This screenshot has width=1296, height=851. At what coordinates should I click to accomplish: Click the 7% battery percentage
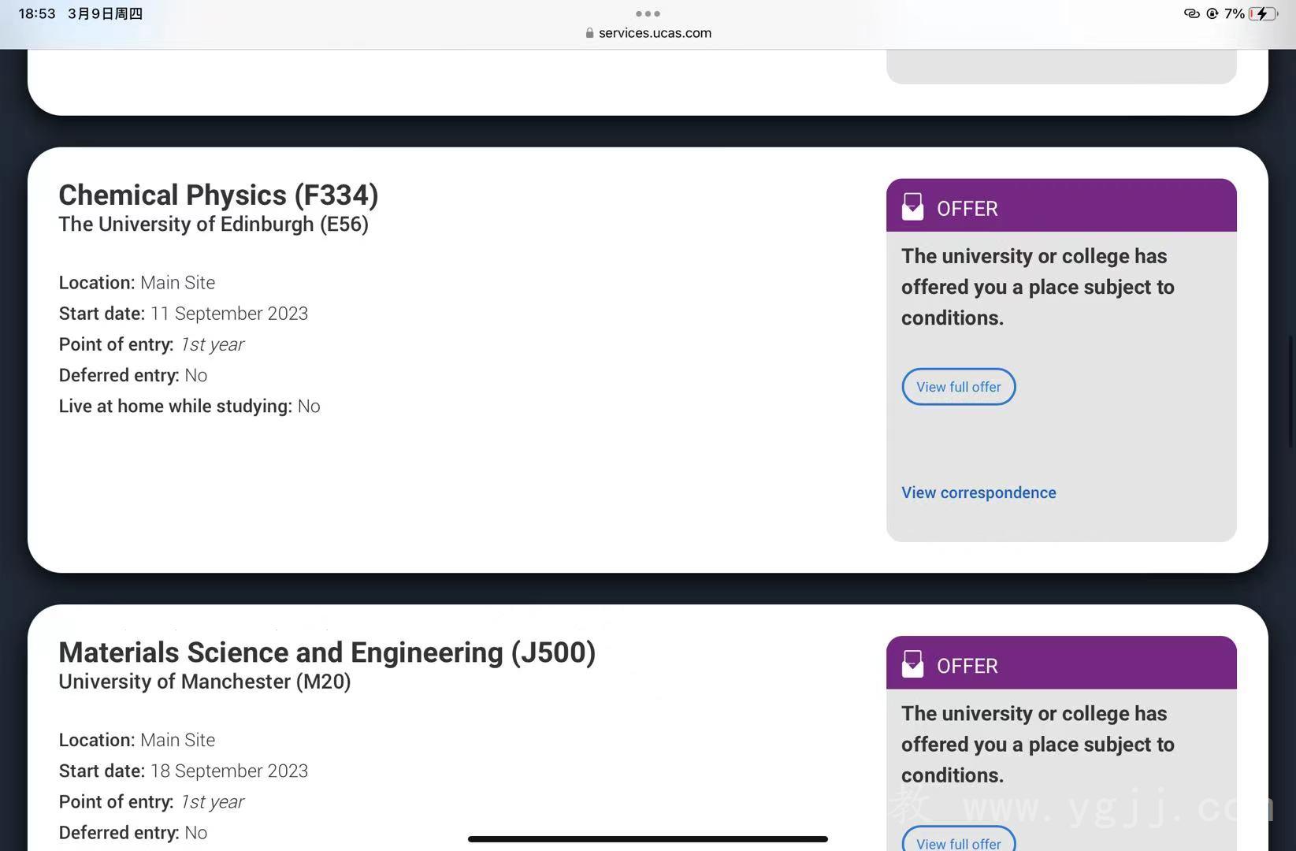click(1235, 13)
